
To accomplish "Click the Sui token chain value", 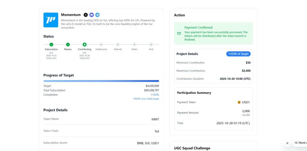I will coord(157,131).
